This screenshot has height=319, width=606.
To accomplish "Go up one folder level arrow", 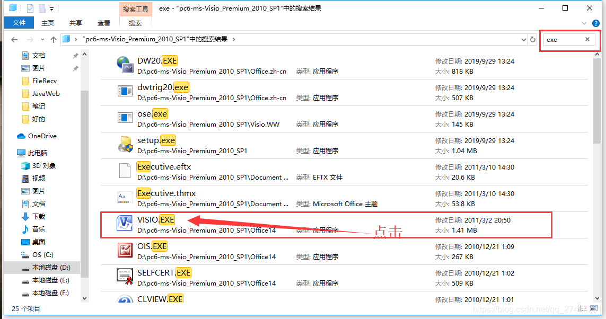I will pos(54,39).
